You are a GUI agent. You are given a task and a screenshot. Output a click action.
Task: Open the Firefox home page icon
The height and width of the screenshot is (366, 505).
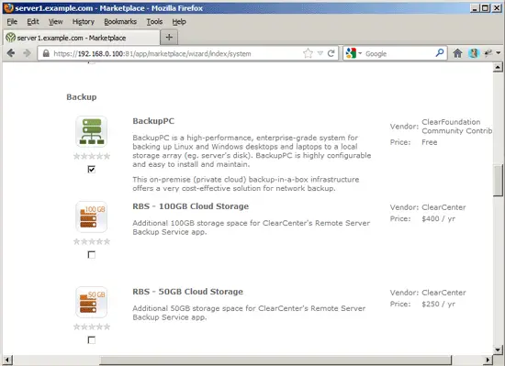[x=457, y=53]
